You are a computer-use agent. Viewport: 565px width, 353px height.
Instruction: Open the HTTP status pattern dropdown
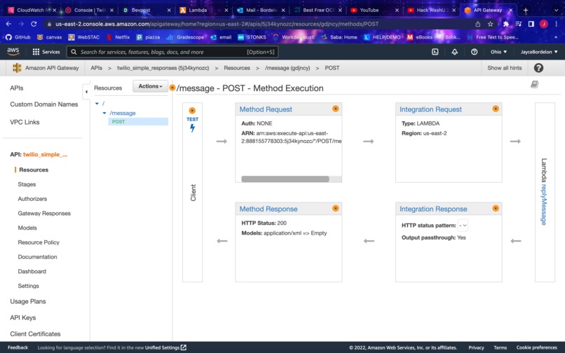pyautogui.click(x=463, y=226)
